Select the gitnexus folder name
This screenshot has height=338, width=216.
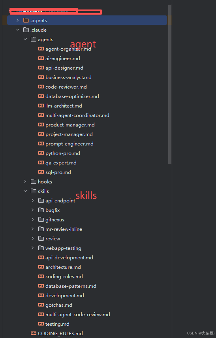55,220
